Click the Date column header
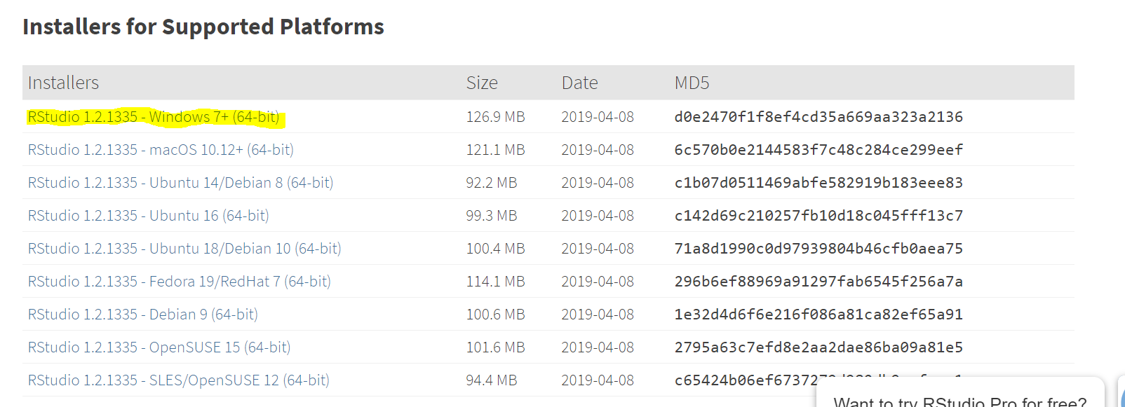This screenshot has height=407, width=1125. [579, 83]
